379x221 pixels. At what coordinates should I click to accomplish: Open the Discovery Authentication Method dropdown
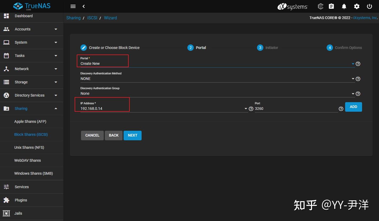click(353, 79)
